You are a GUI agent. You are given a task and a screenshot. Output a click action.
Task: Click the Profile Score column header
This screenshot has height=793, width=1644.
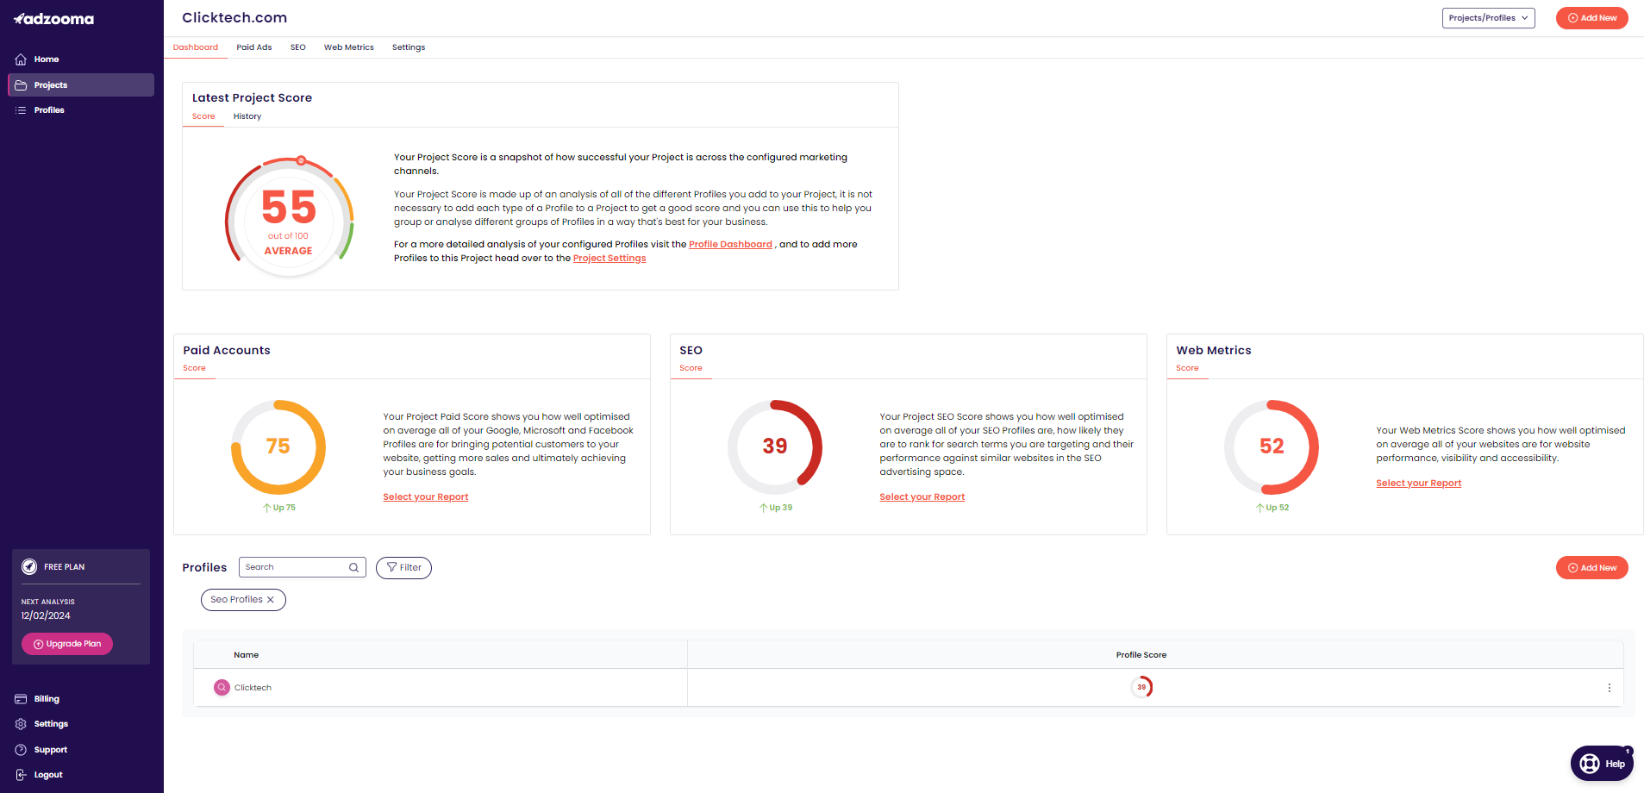[x=1141, y=655]
